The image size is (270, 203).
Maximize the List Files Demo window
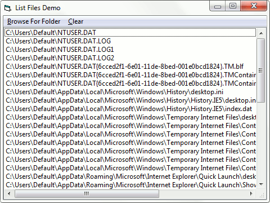(x=233, y=6)
